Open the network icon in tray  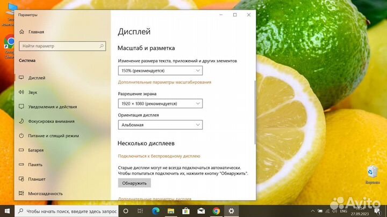(327, 211)
